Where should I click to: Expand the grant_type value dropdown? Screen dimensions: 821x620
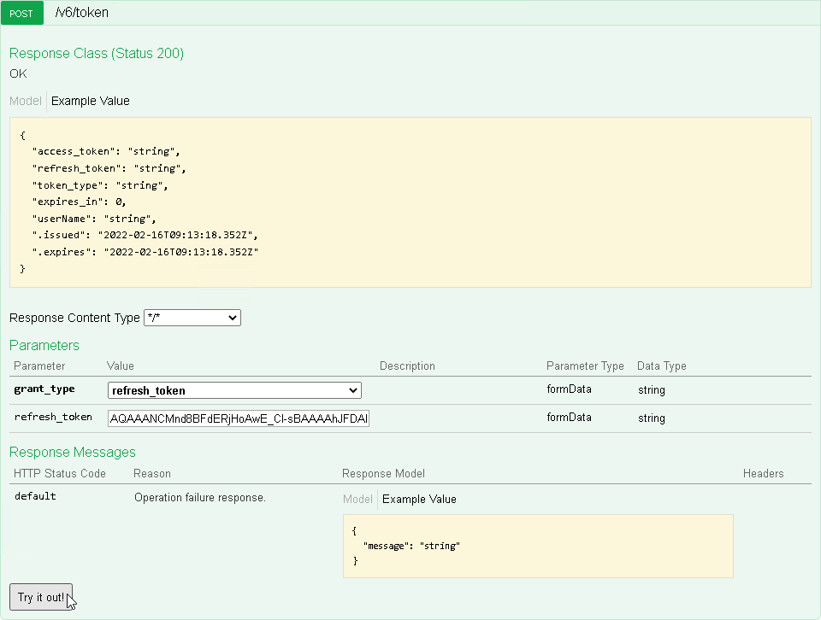[234, 390]
